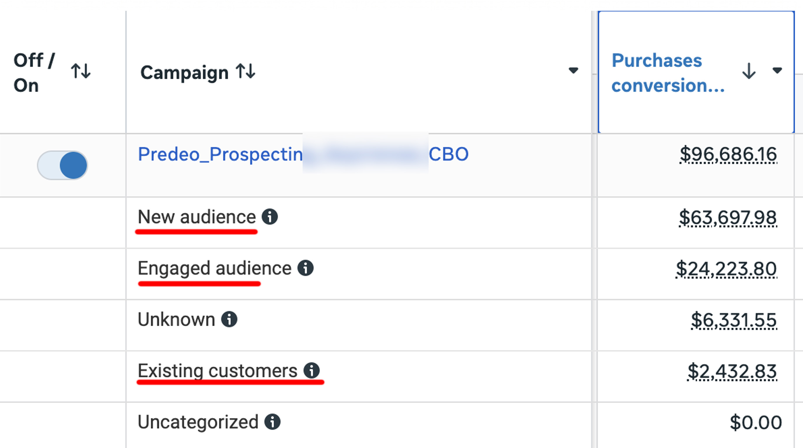Toggle the Predeo_Prospecting campaign switch off

62,165
